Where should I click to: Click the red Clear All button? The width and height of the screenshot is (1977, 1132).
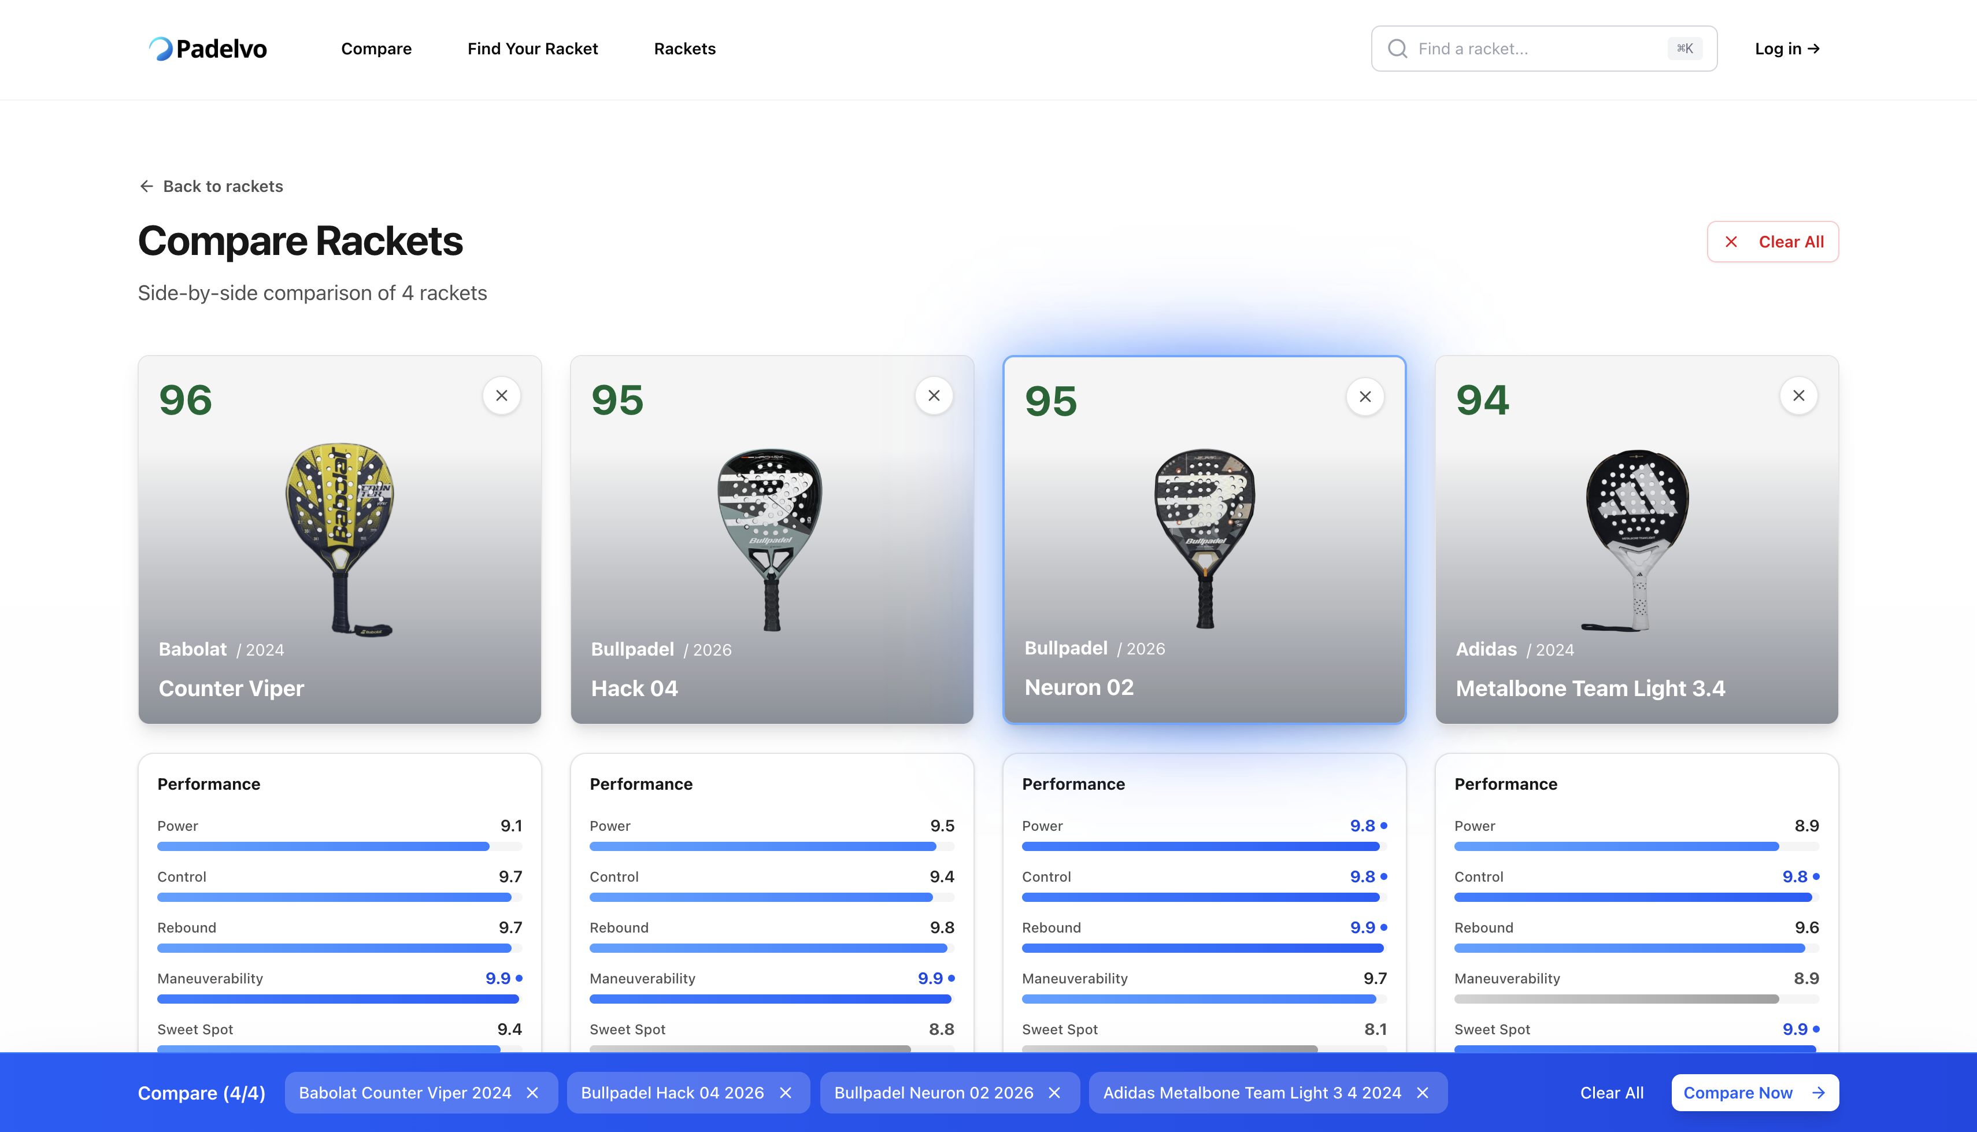(1772, 242)
